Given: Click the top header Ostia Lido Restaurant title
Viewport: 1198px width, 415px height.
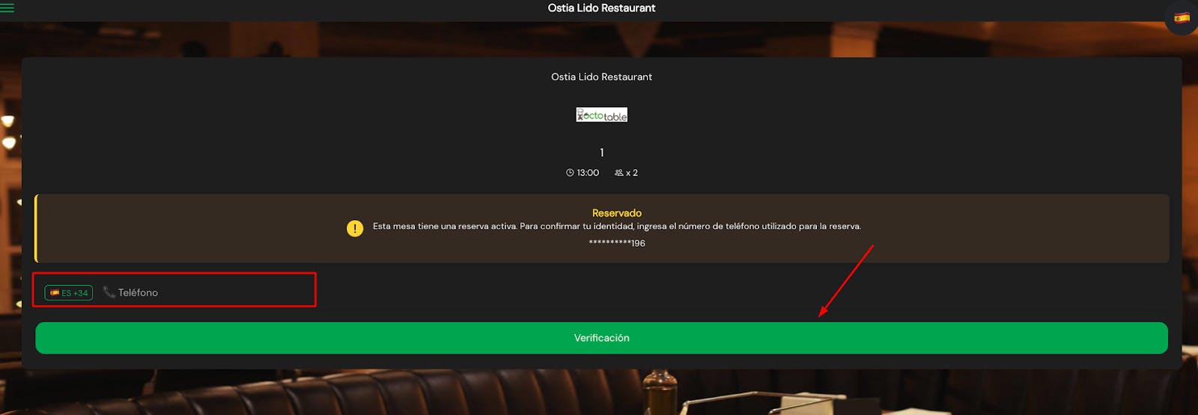Looking at the screenshot, I should pos(601,8).
